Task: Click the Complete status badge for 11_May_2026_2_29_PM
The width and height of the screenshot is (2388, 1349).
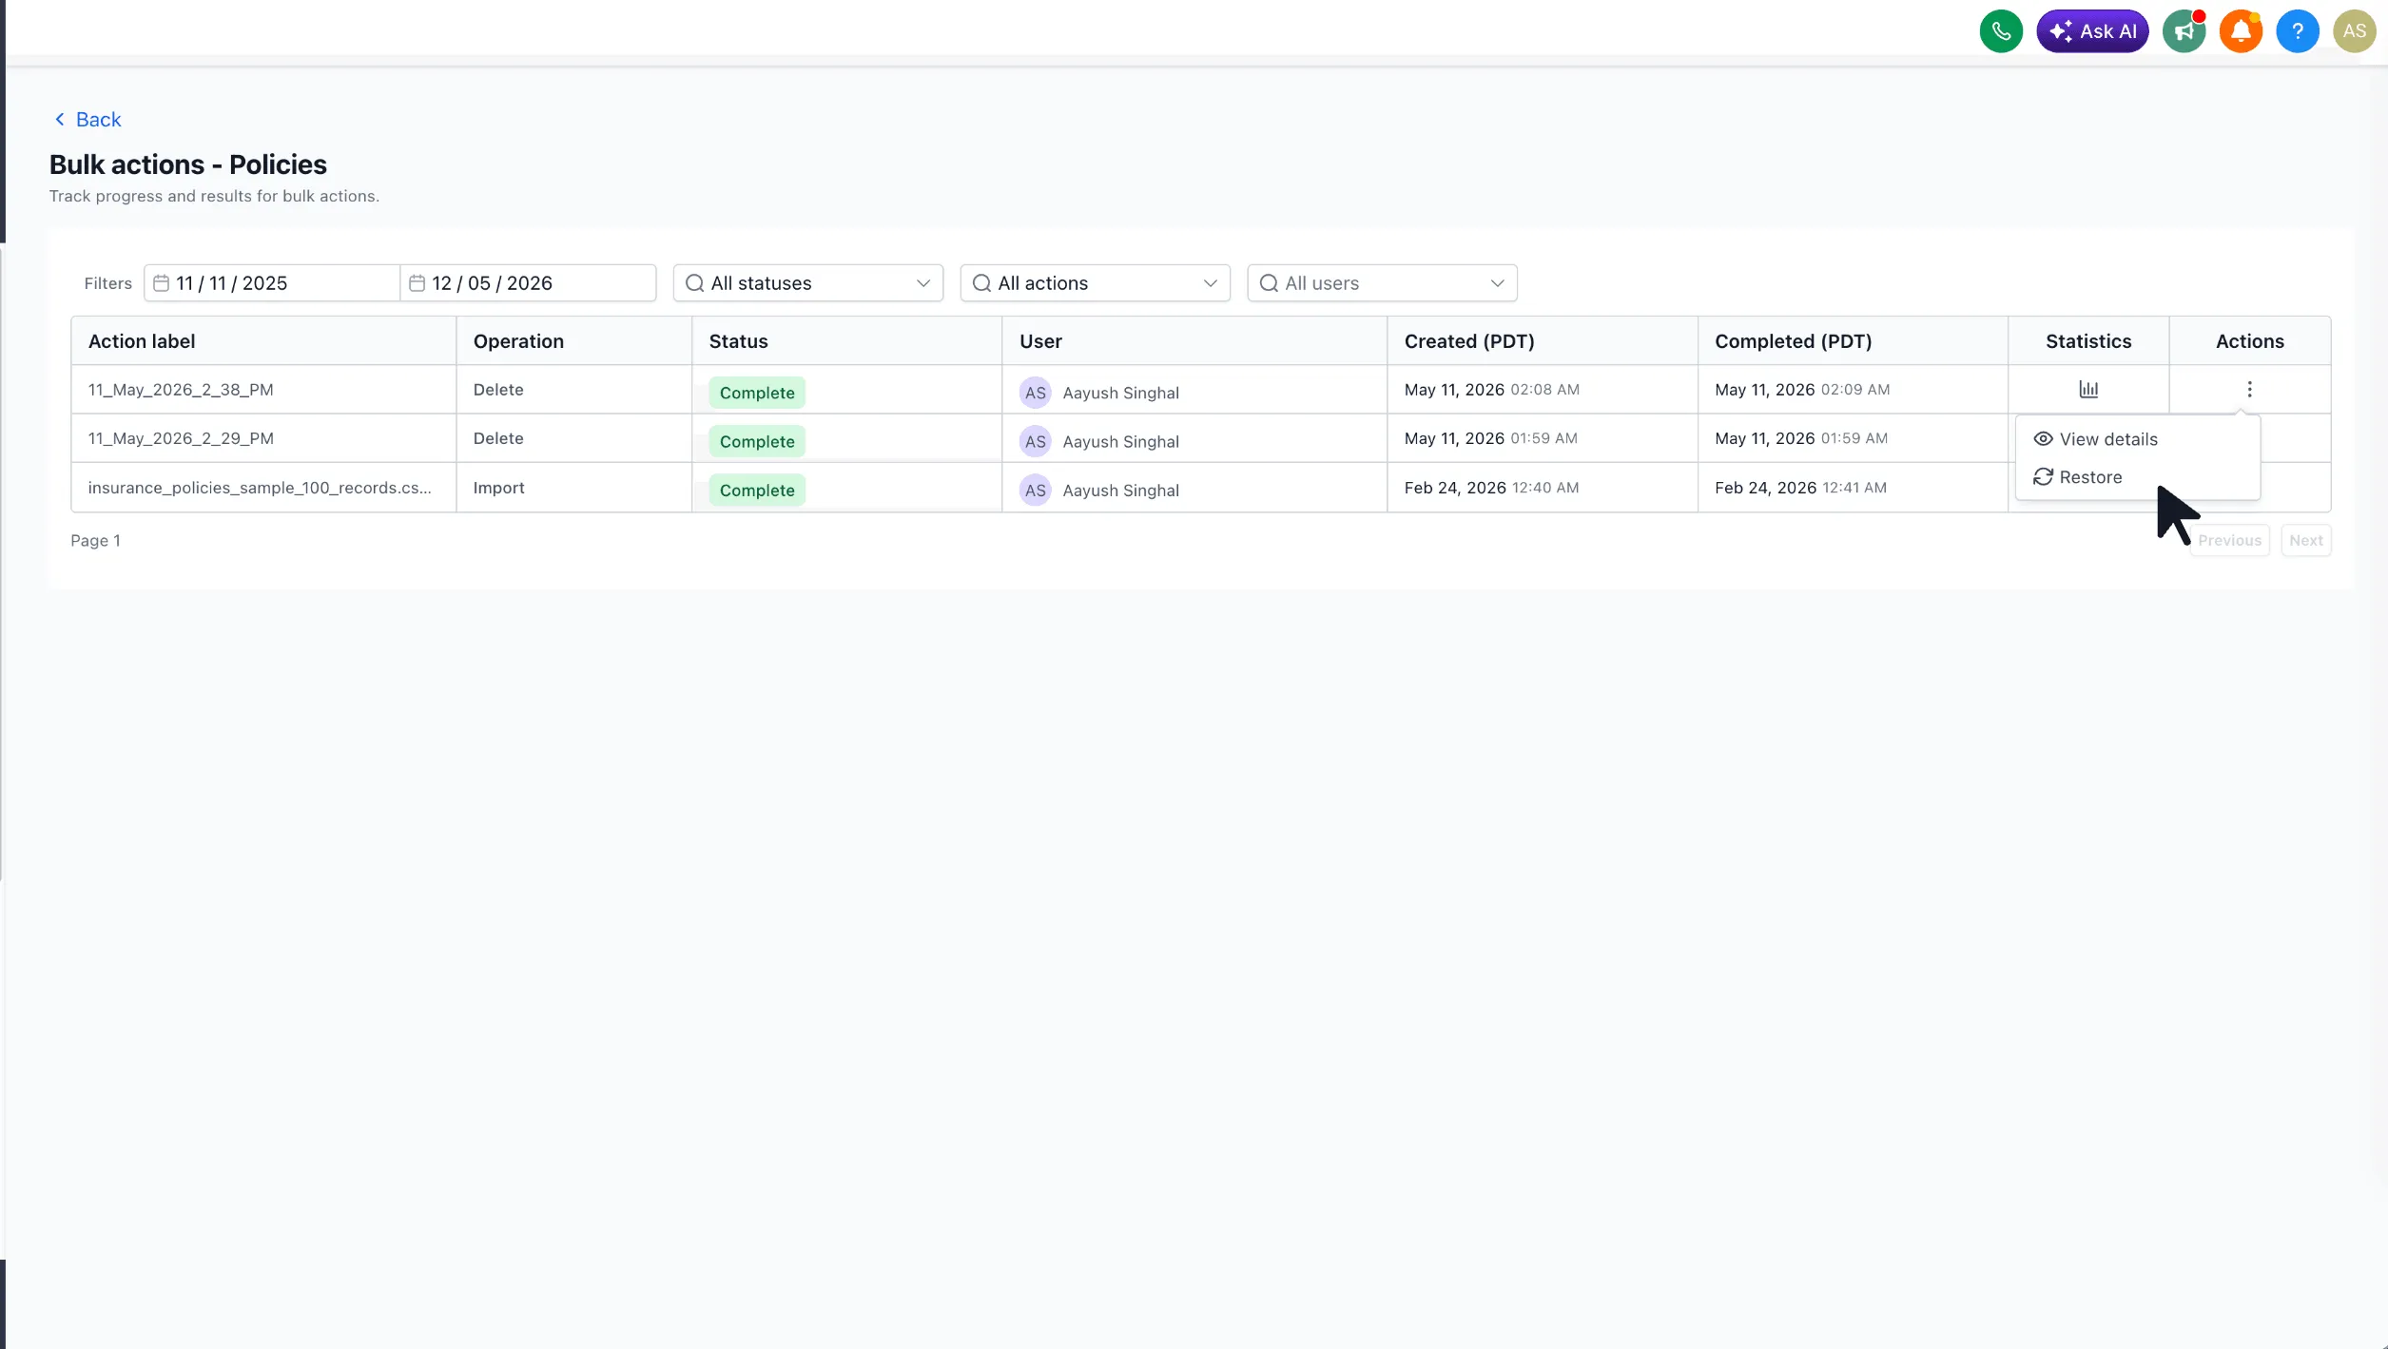Action: click(x=757, y=441)
